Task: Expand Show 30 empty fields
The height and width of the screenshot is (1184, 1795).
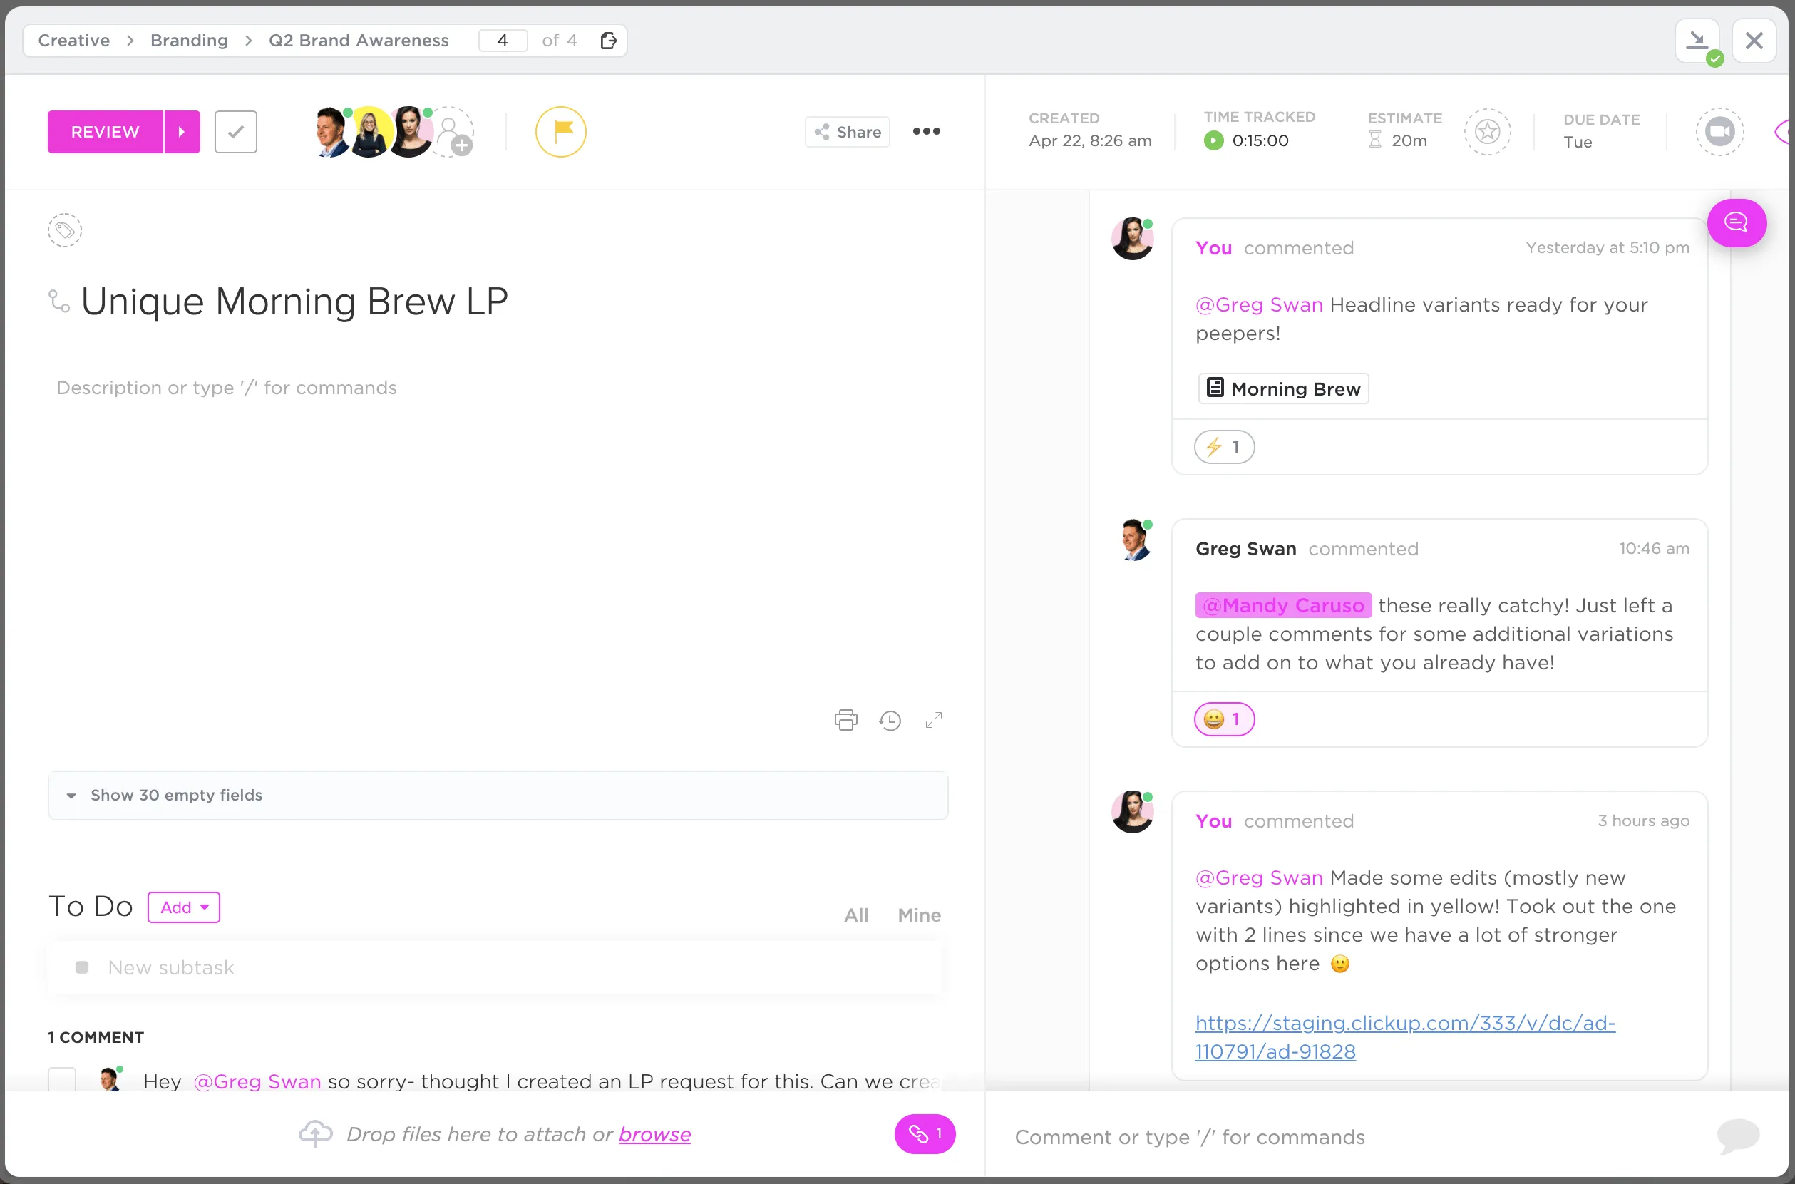Action: pos(498,795)
